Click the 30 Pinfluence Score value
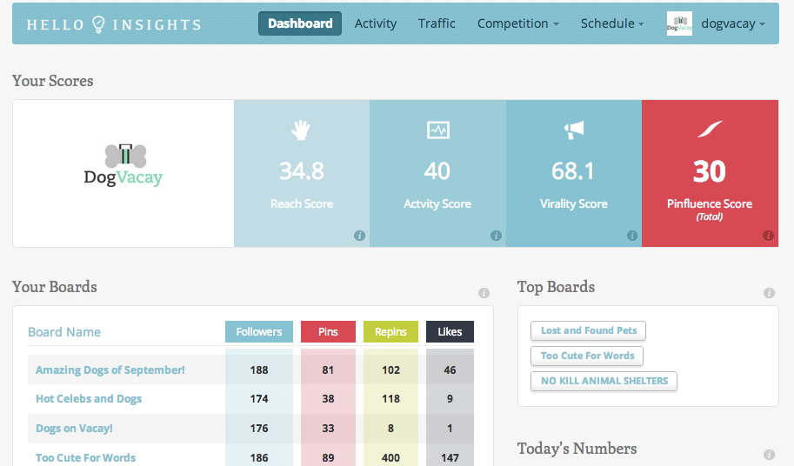Viewport: 794px width, 466px height. (x=710, y=171)
